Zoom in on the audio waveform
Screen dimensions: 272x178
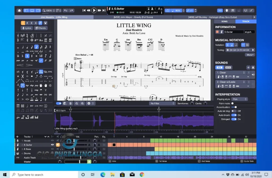(x=82, y=103)
